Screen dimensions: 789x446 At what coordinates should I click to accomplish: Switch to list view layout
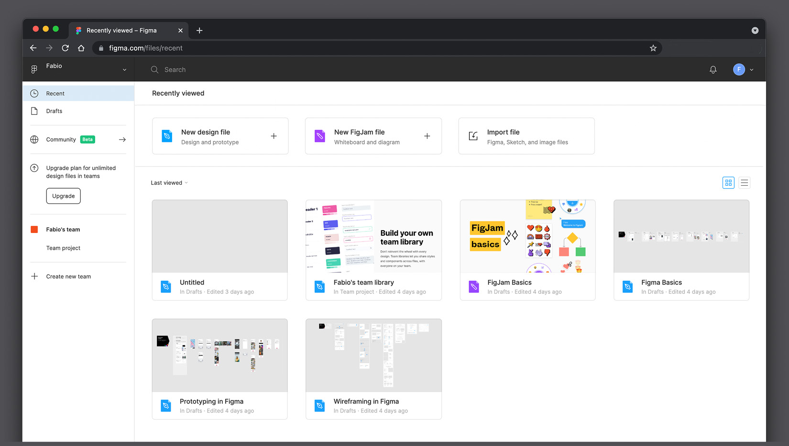[x=744, y=183]
